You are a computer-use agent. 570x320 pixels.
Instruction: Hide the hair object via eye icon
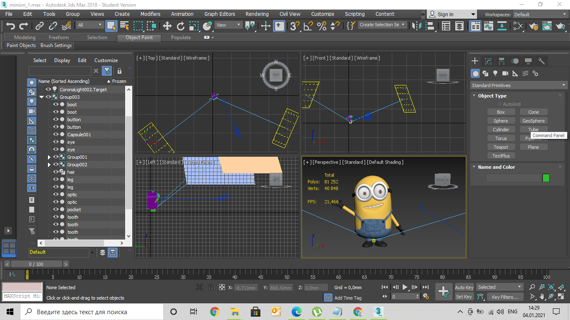click(55, 172)
